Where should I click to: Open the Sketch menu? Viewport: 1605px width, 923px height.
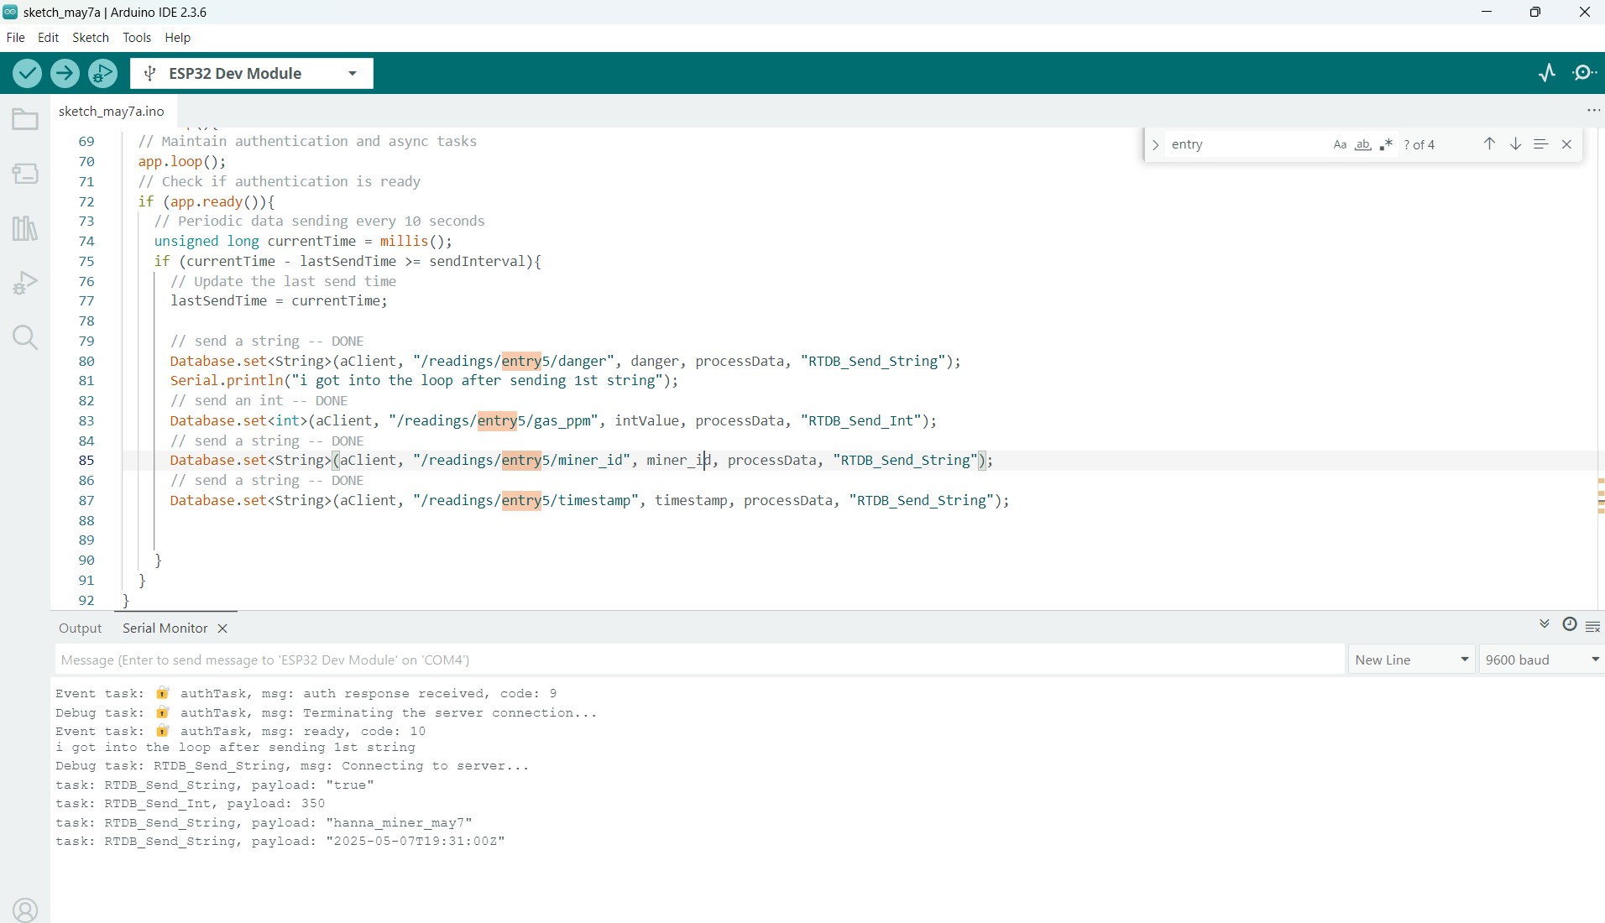(x=91, y=38)
